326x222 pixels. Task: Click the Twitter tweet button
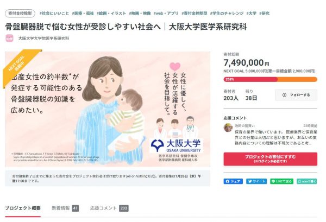(256, 181)
